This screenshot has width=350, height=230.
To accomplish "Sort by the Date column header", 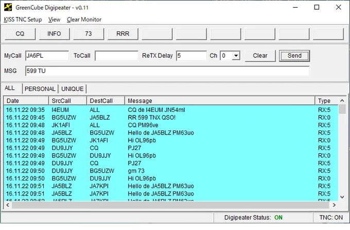I will pos(26,101).
